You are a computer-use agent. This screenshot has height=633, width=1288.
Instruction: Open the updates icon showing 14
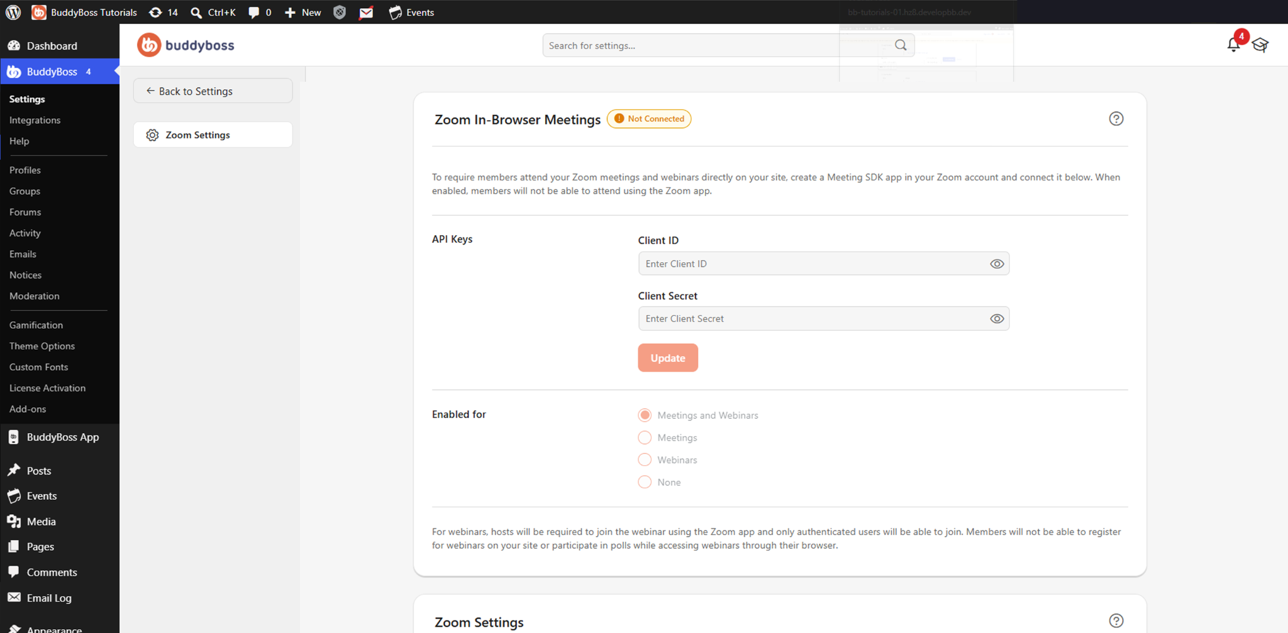point(164,12)
